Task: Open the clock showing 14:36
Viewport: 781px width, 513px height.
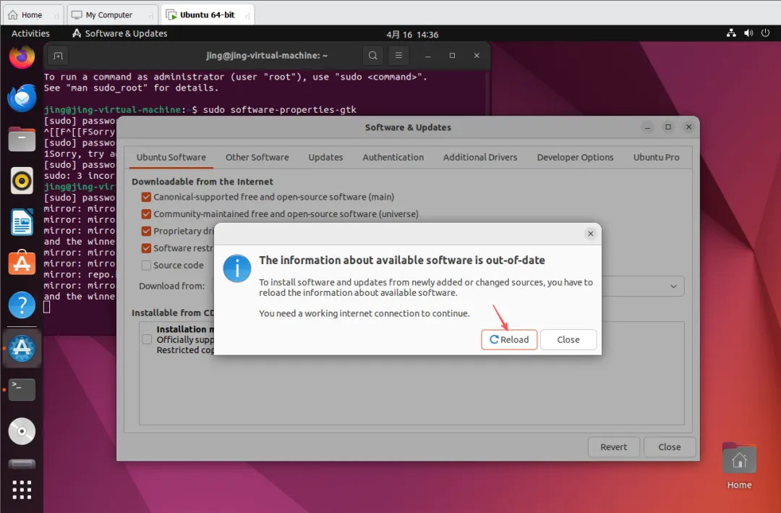Action: (412, 35)
